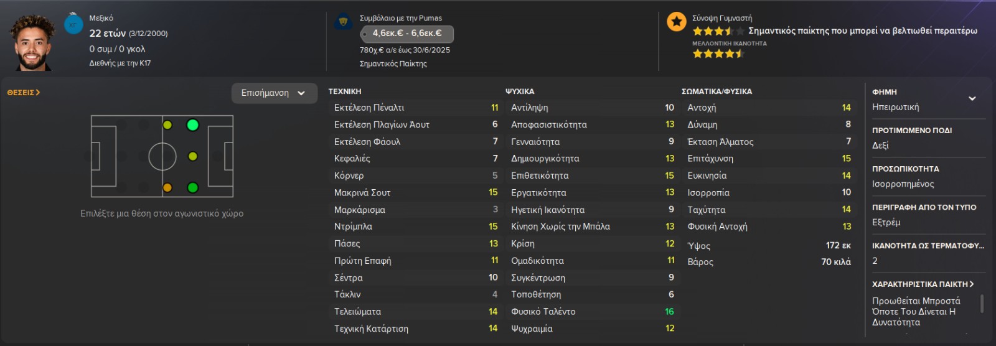Expand the ΦΗΜΗ panel chevron
This screenshot has height=346, width=996.
click(972, 98)
